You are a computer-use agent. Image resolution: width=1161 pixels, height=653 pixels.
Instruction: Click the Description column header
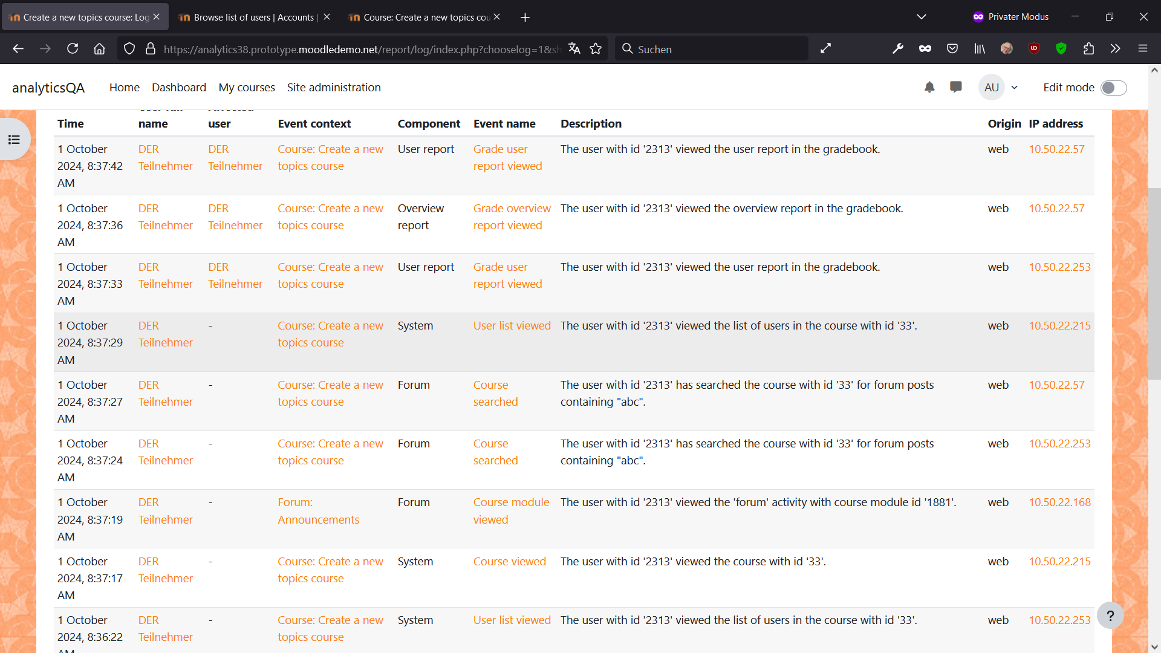tap(591, 123)
